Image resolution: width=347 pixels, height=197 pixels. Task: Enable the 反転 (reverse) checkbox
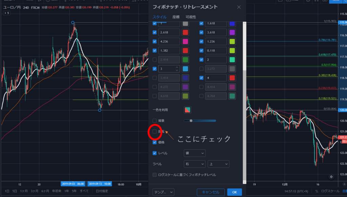click(x=155, y=131)
